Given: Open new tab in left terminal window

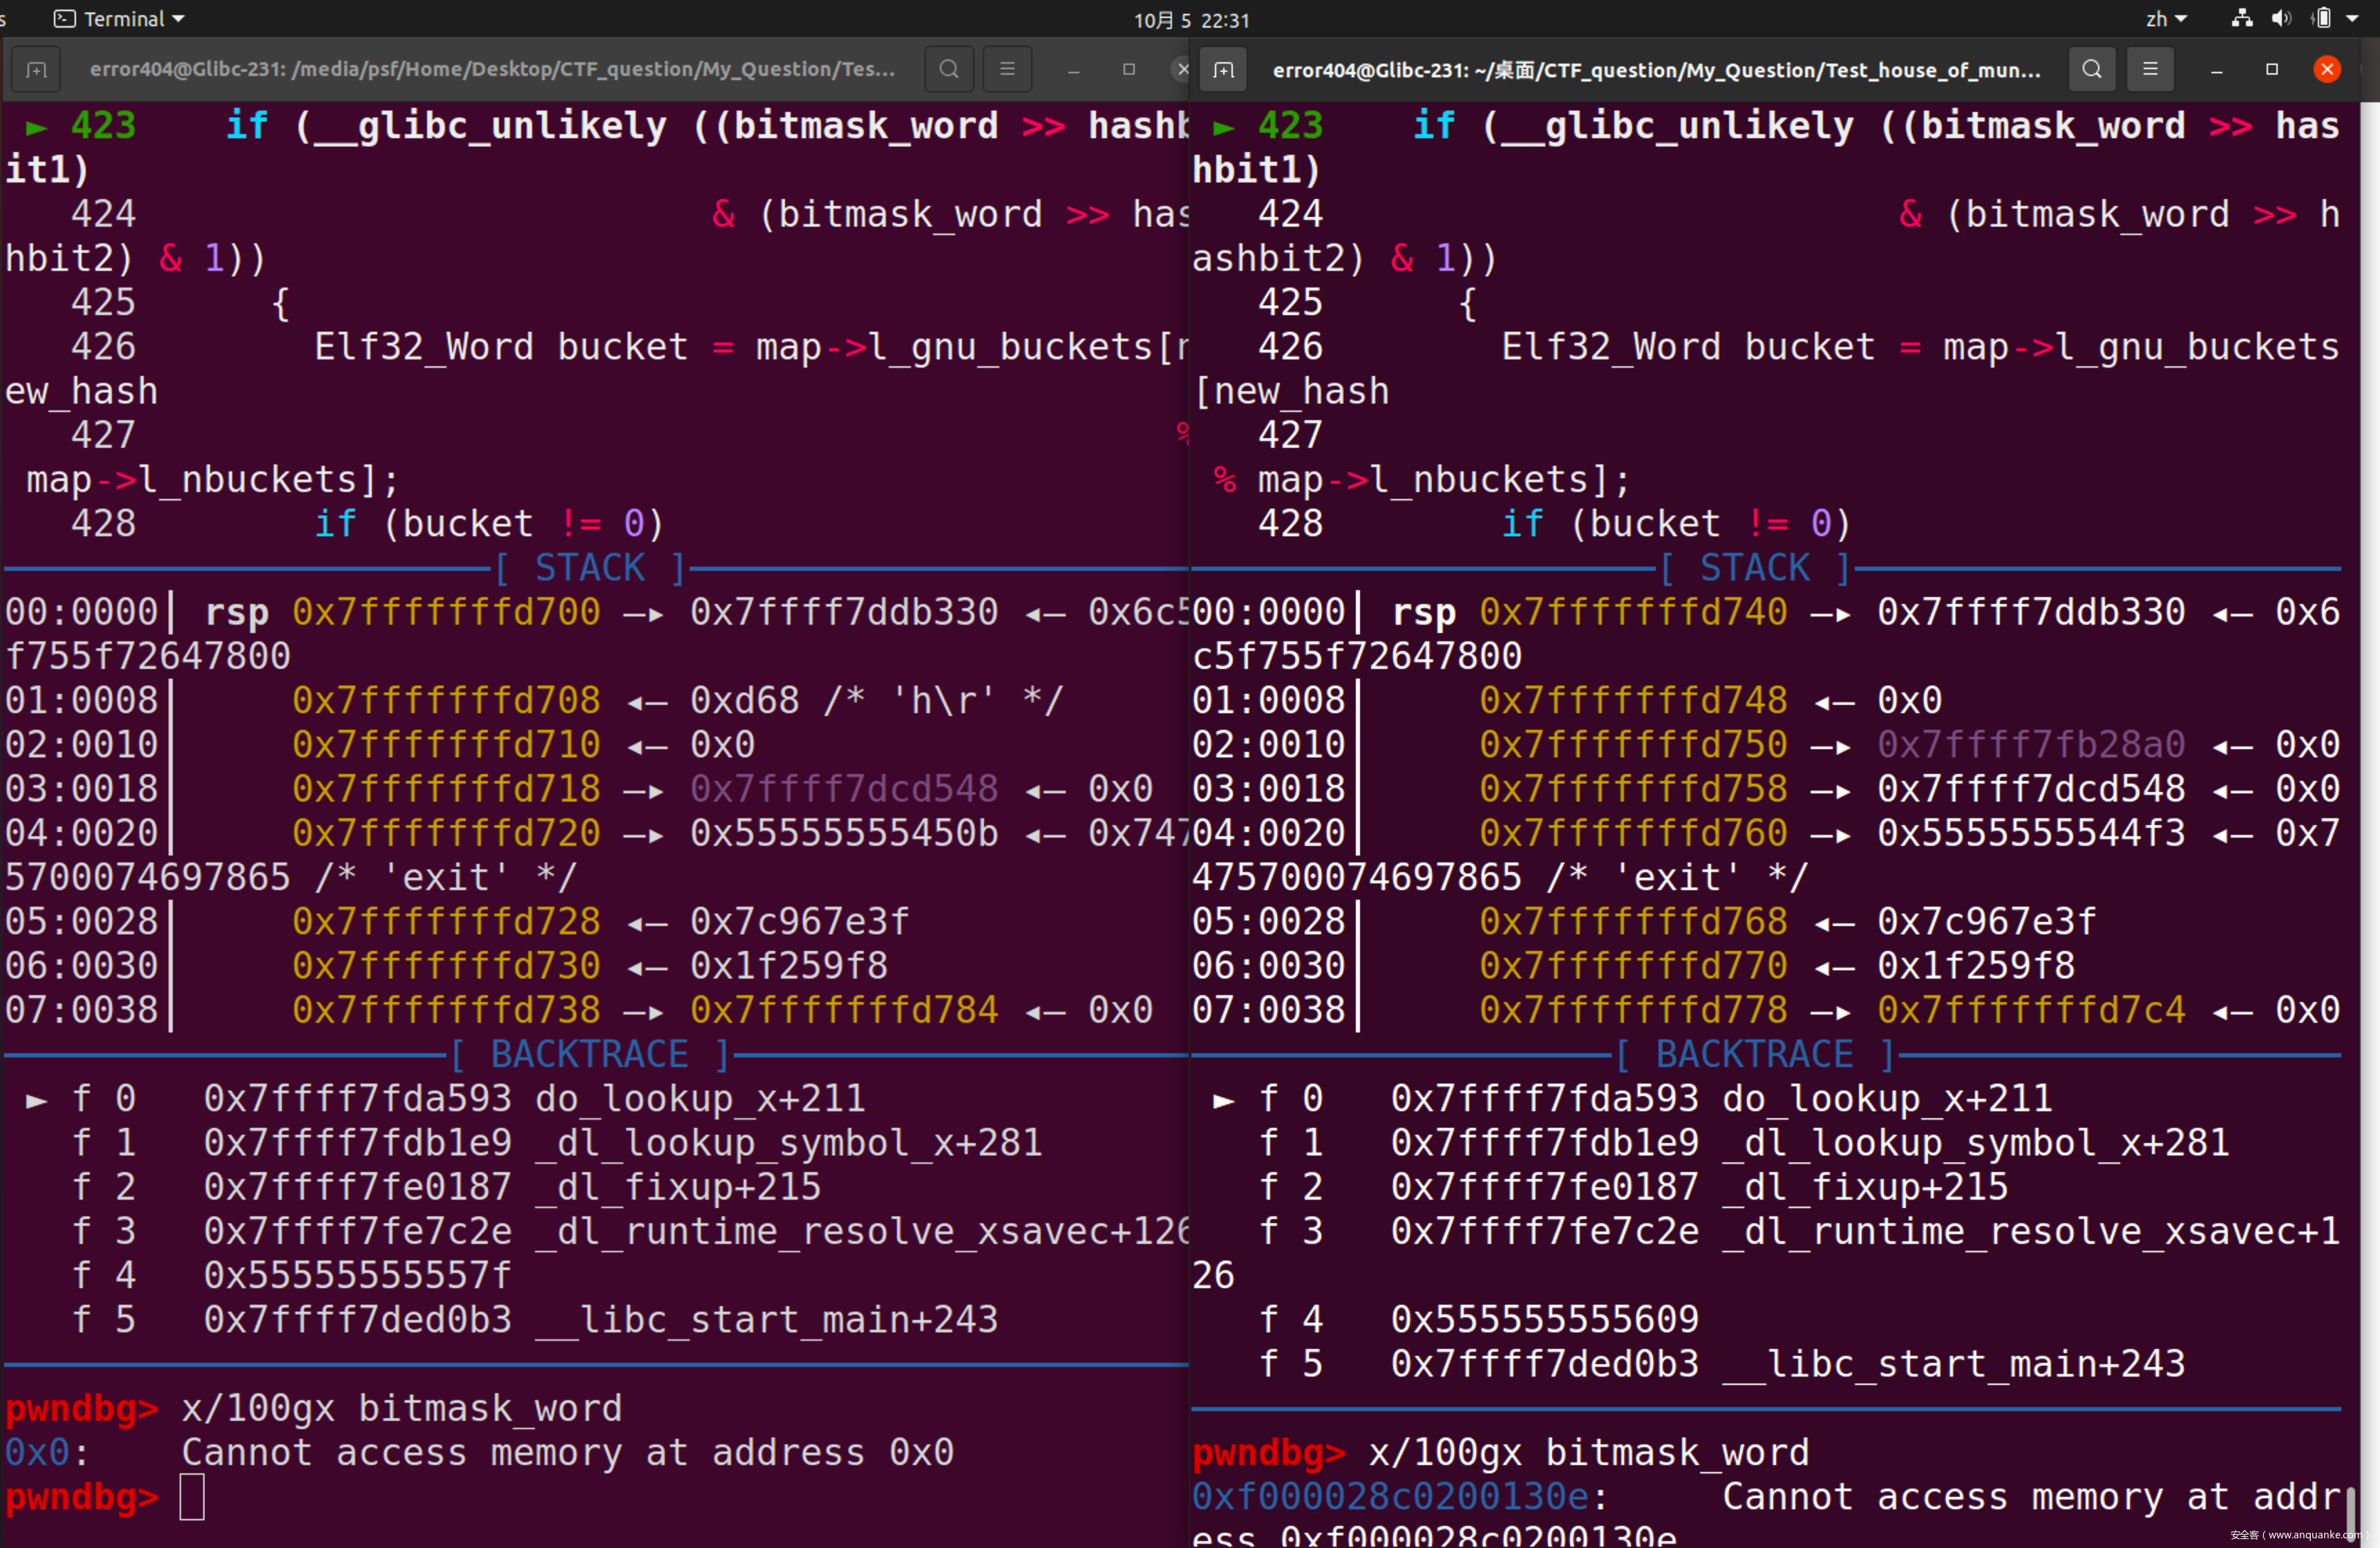Looking at the screenshot, I should (x=37, y=70).
